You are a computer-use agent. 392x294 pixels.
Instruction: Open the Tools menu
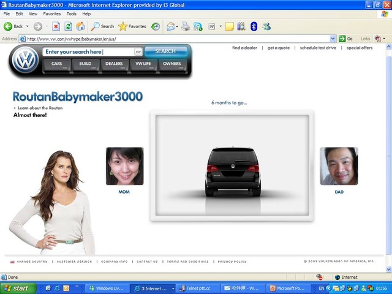pos(72,13)
